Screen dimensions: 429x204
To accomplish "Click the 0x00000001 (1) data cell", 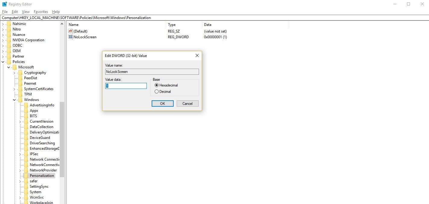I will [x=215, y=37].
